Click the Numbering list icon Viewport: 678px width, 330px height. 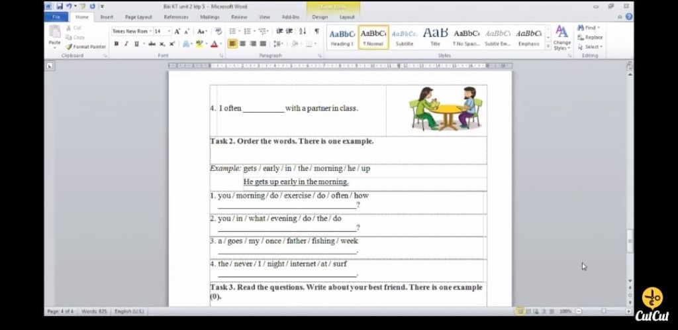point(248,32)
